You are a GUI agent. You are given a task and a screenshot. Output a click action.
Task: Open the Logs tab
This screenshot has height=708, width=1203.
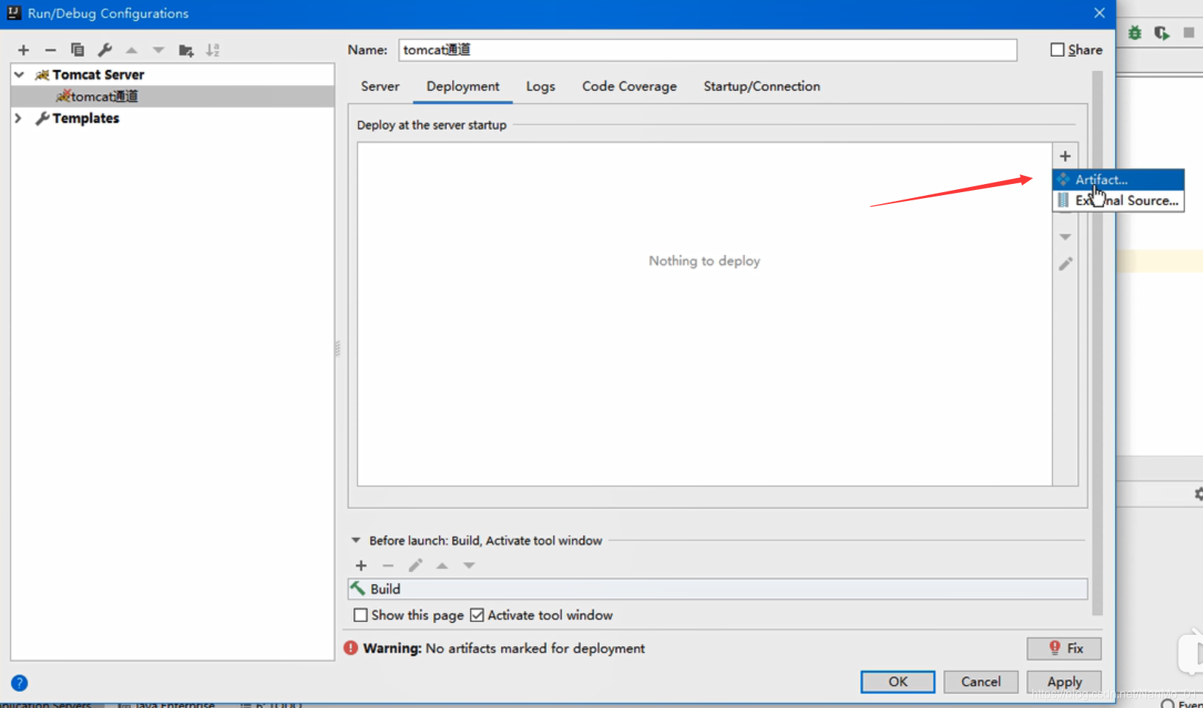[x=540, y=86]
